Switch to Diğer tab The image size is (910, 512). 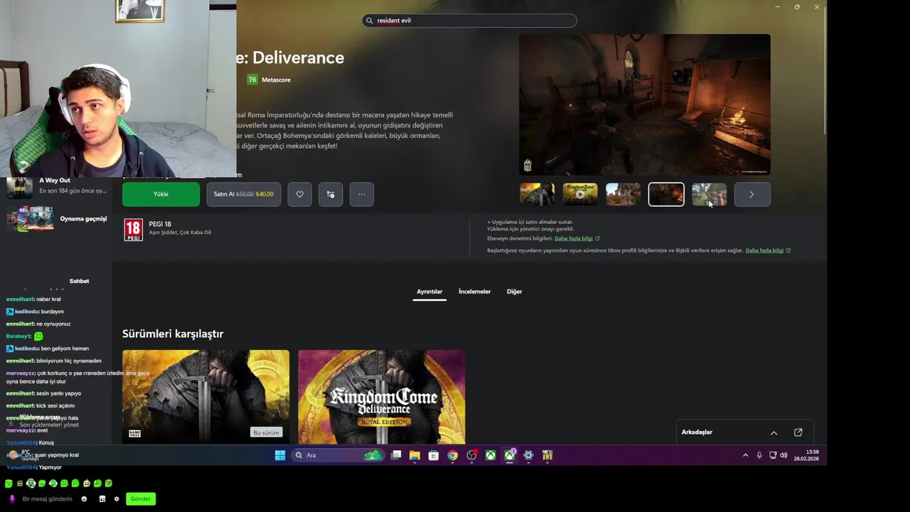tap(514, 292)
